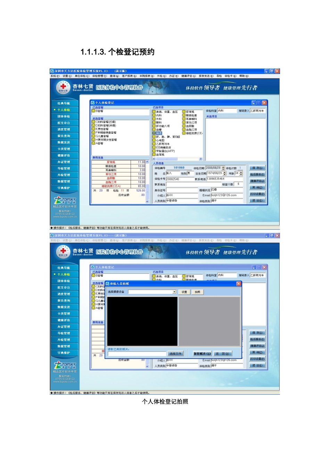The height and width of the screenshot is (467, 330).
Task: Close the 体检人员拍照 dialog
Action: point(239,284)
